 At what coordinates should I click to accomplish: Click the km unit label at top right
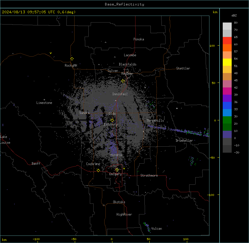[215, 12]
